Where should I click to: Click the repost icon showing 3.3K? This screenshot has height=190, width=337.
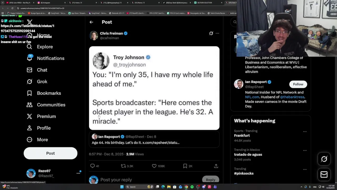tap(123, 166)
